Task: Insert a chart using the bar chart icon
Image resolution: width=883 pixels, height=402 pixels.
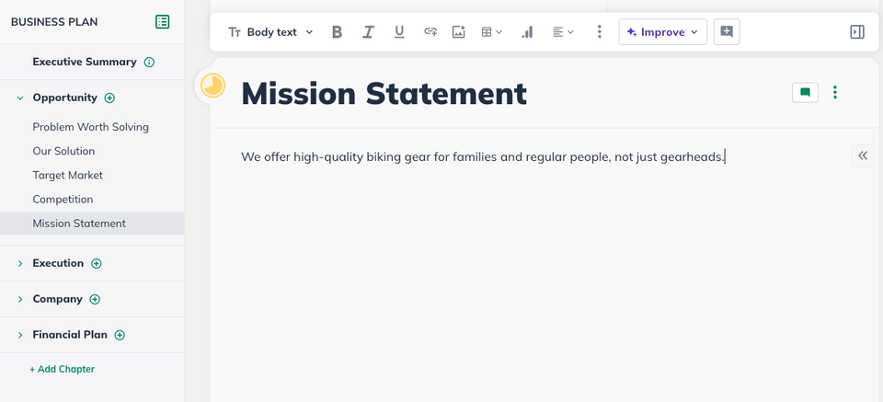Action: point(527,32)
